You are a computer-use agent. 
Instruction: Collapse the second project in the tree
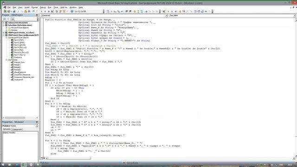tap(4, 25)
